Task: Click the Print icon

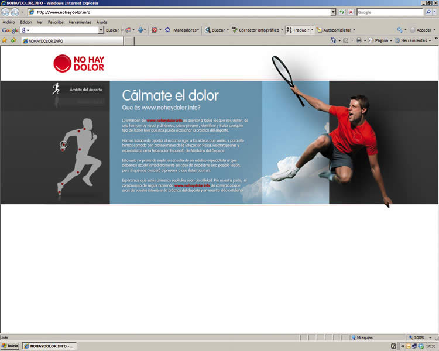Action: click(x=359, y=40)
